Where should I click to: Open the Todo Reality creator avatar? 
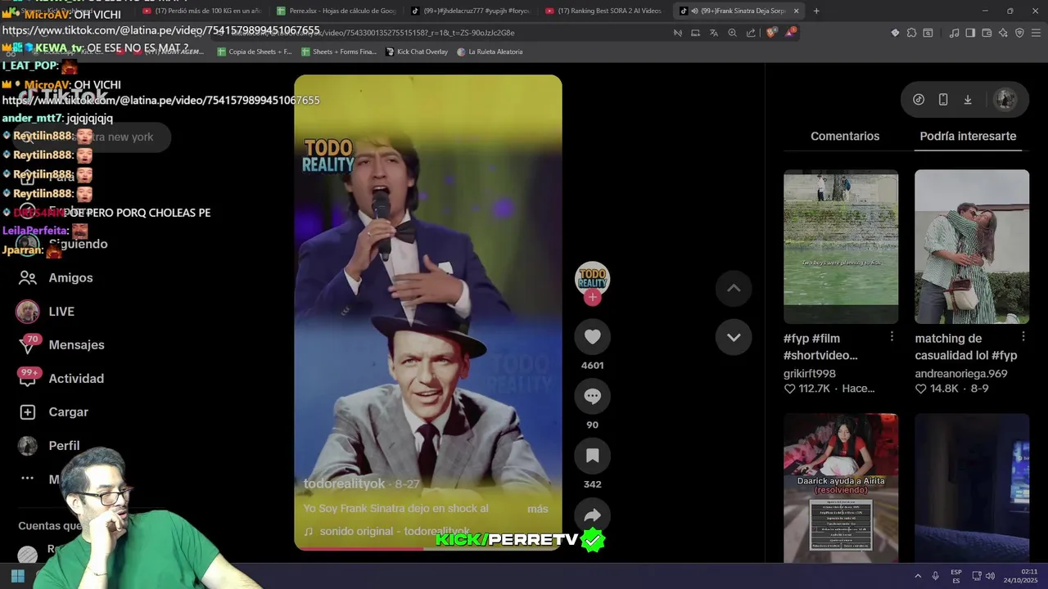click(x=592, y=279)
